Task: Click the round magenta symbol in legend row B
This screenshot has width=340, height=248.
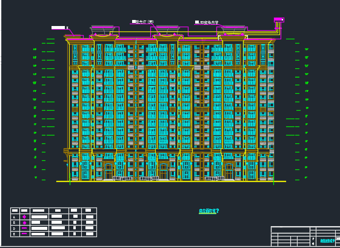Action: pos(24,223)
